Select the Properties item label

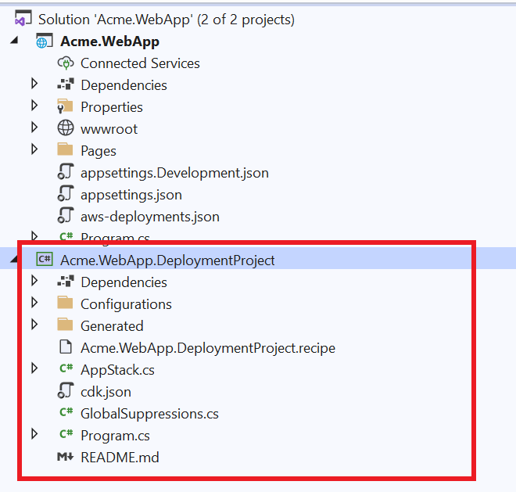pos(112,107)
